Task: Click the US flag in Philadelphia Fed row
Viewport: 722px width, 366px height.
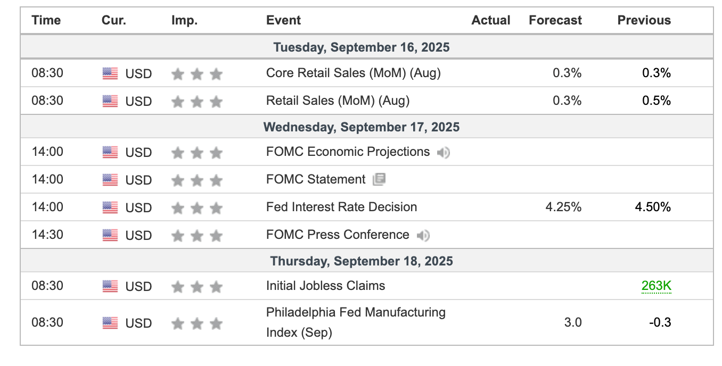Action: pos(110,323)
